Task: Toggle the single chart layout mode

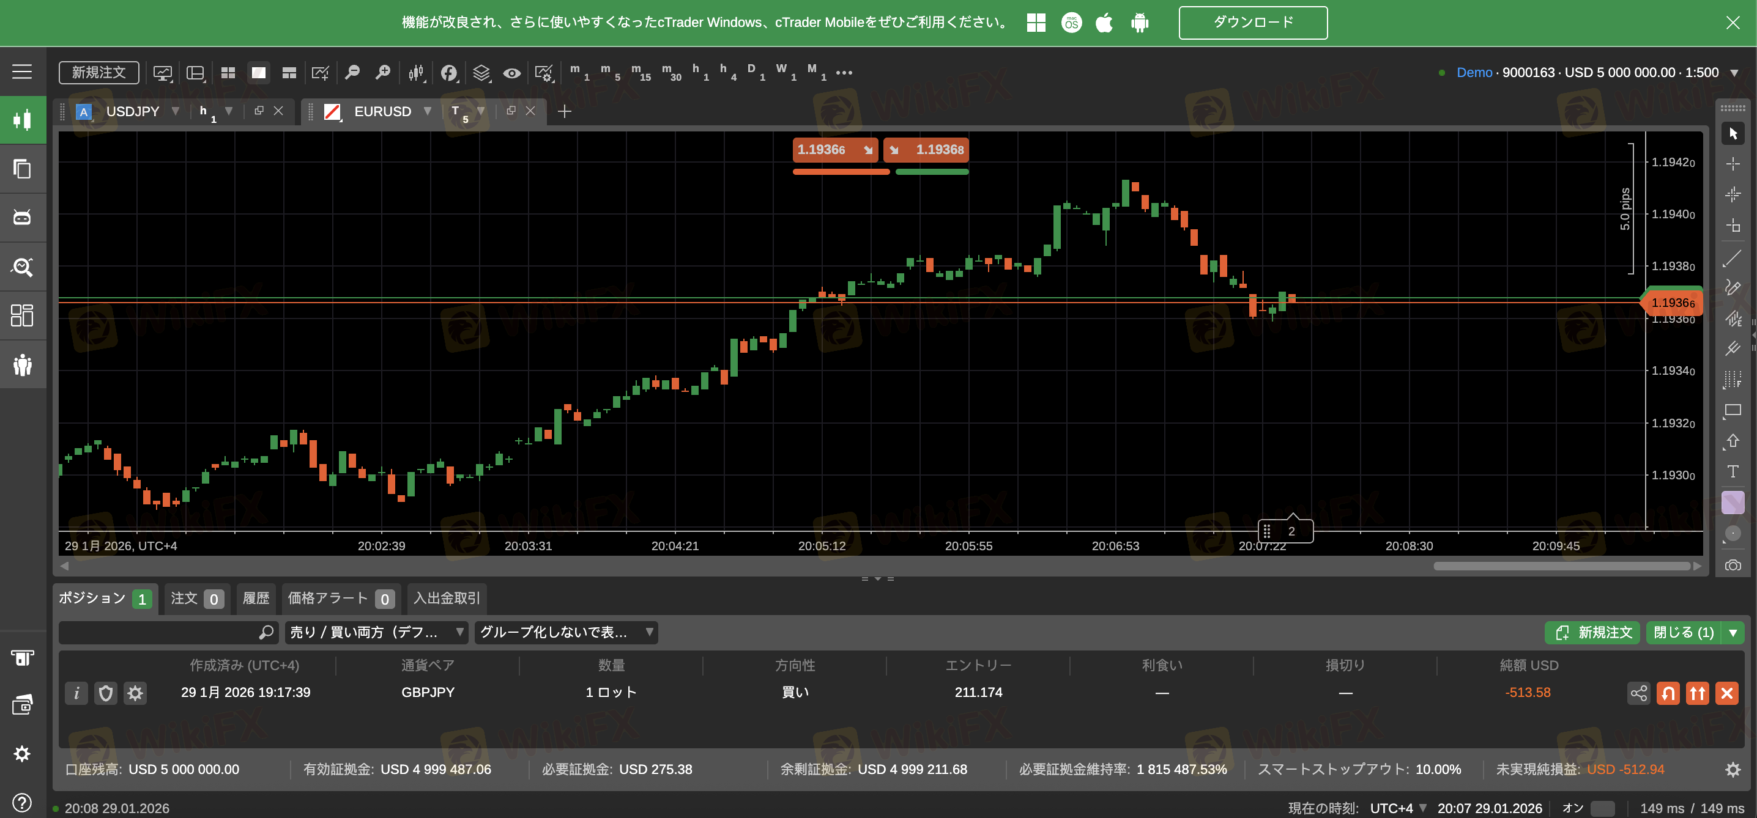Action: coord(259,72)
